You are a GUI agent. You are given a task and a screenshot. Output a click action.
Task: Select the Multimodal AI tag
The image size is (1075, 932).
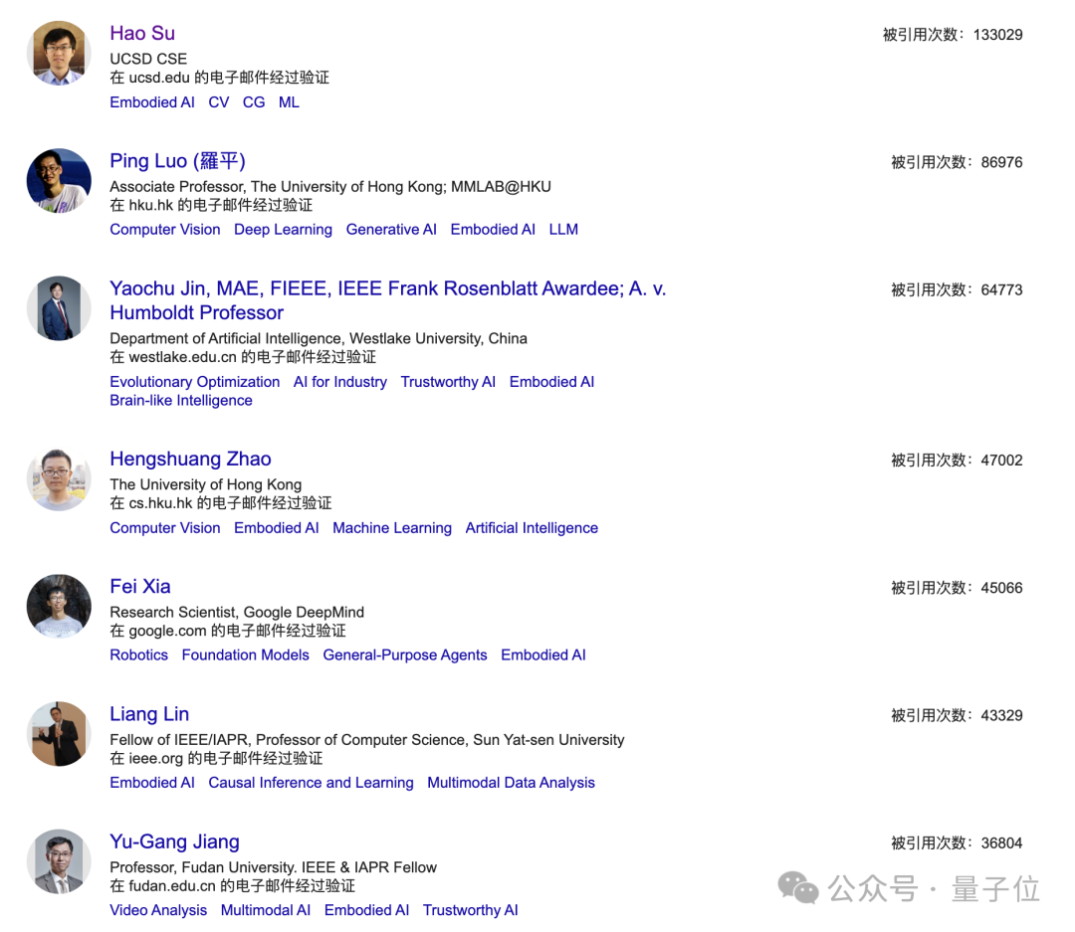click(266, 910)
